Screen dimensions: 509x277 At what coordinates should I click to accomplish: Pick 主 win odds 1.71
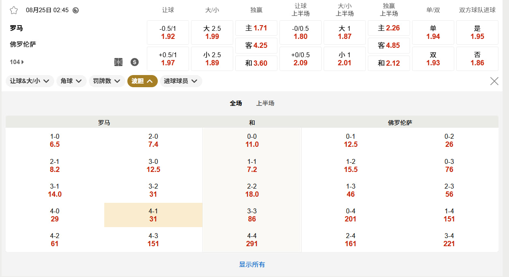[x=256, y=28]
